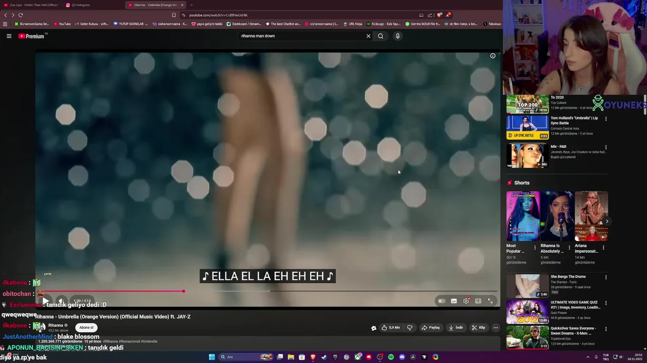Dislike the video with thumbs-down
The width and height of the screenshot is (647, 363).
(x=410, y=328)
